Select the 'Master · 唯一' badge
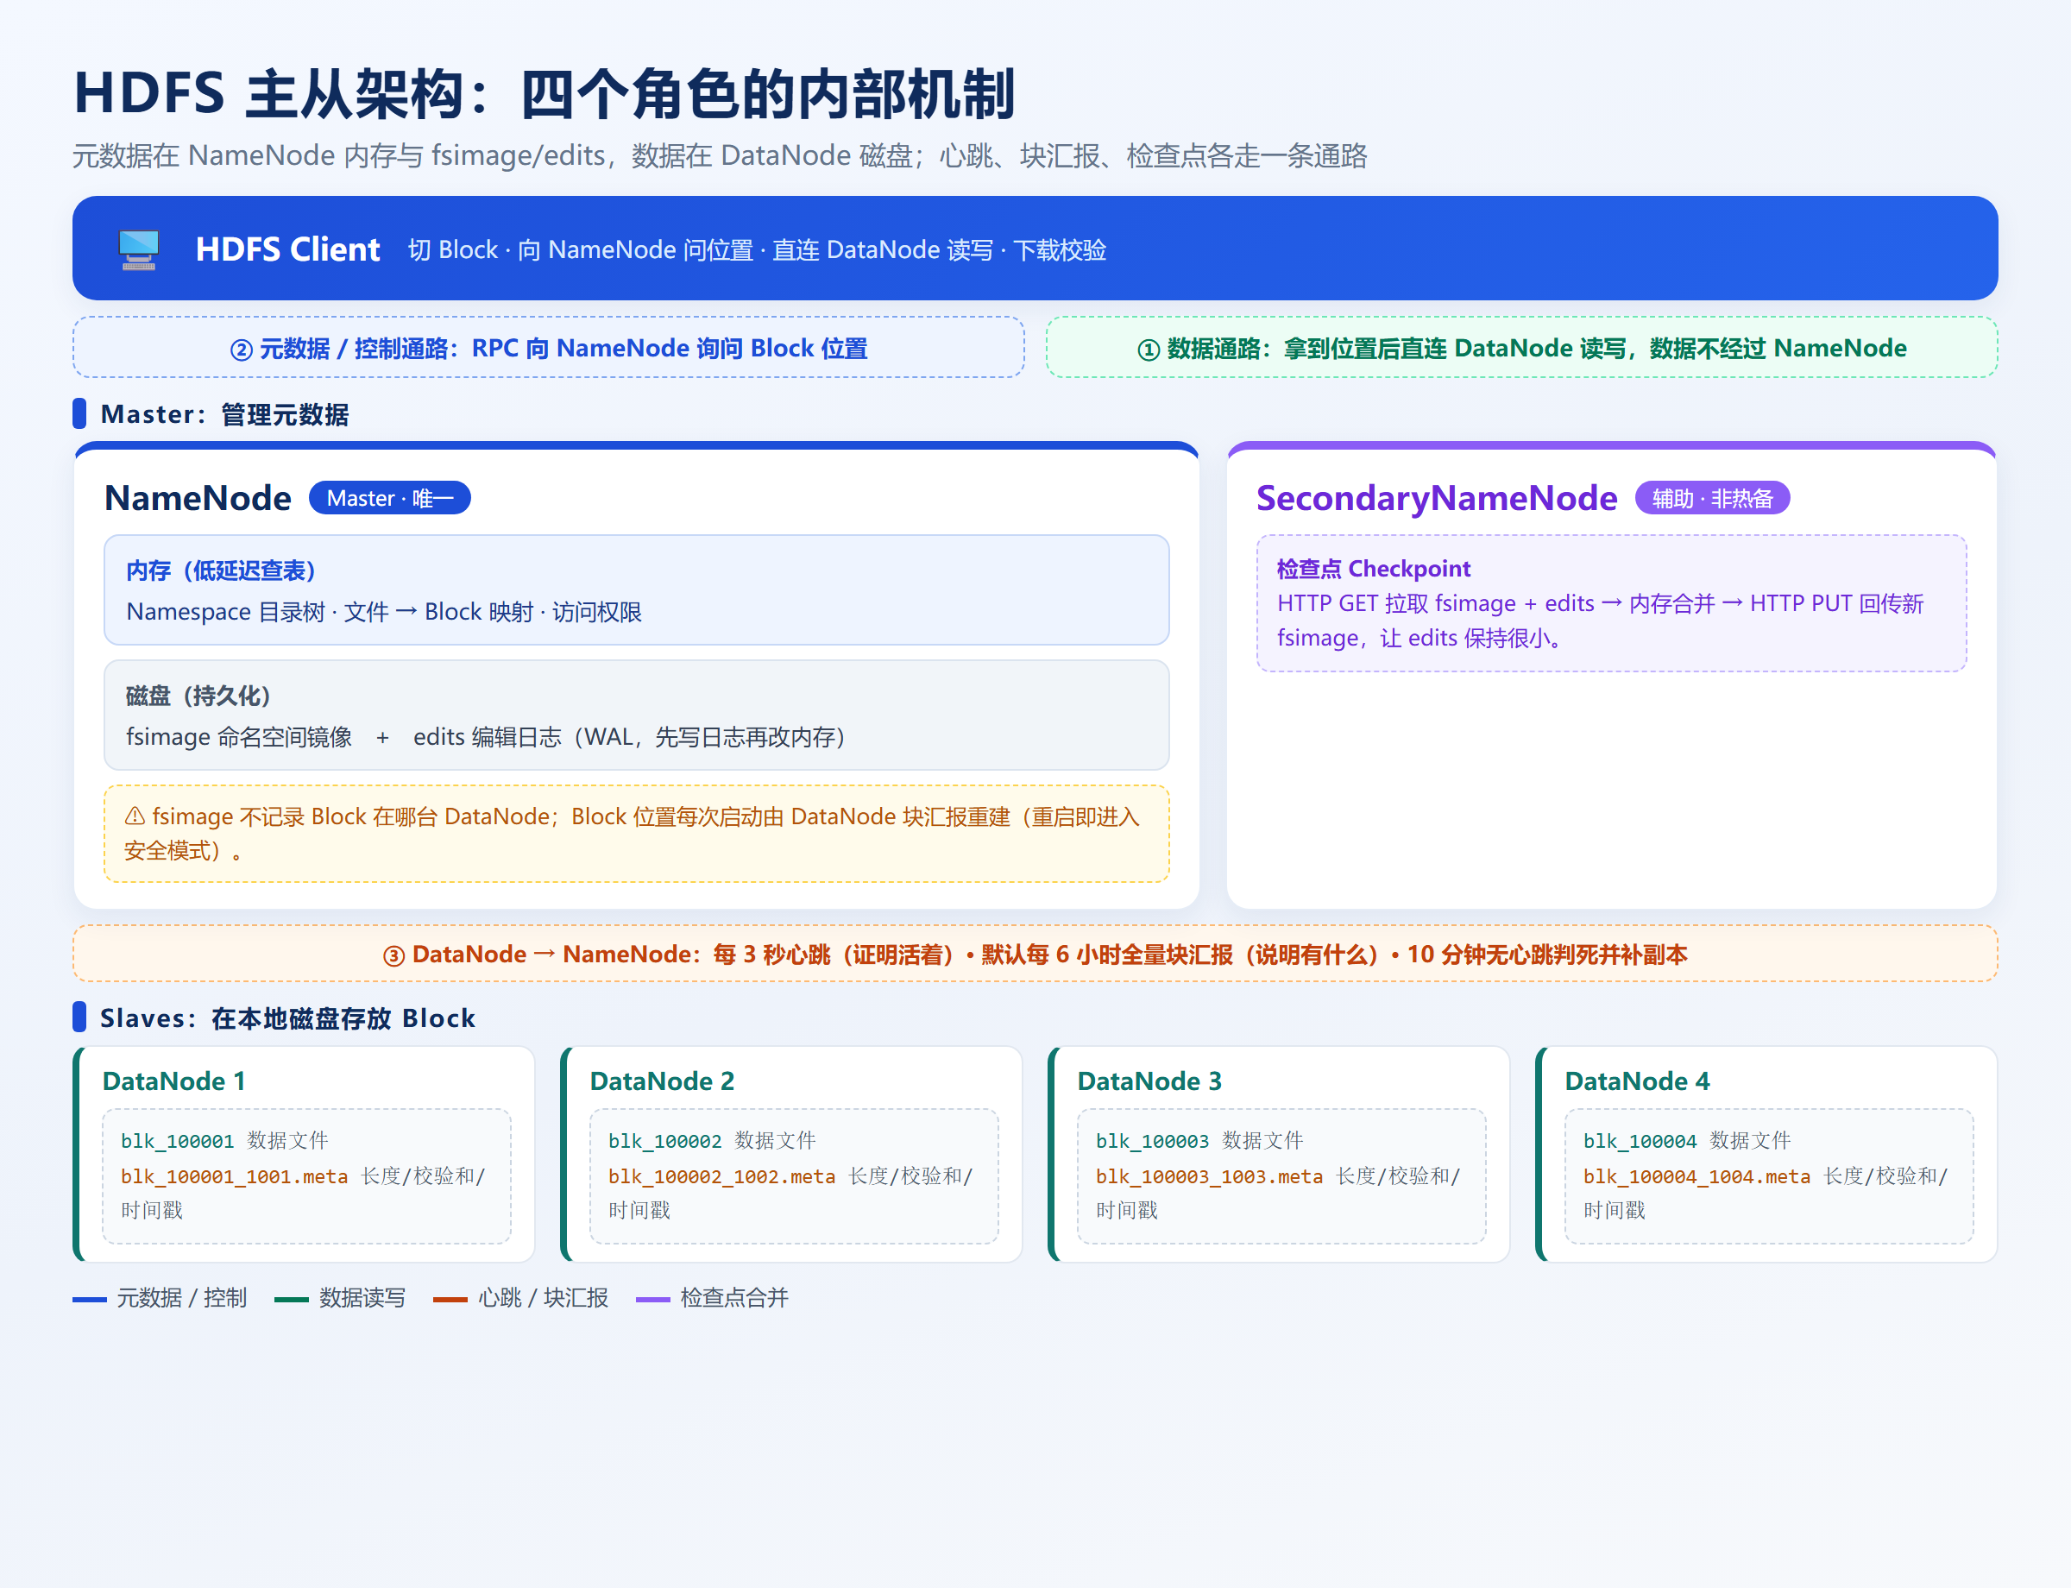Screen dimensions: 2071x1588 click(x=389, y=498)
